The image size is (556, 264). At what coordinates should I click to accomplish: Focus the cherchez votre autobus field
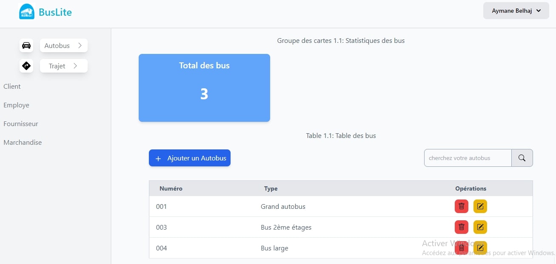468,158
